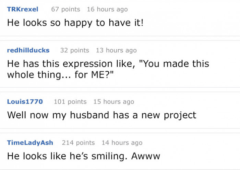
Task: Open redhillducks' user profile
Action: [x=28, y=50]
